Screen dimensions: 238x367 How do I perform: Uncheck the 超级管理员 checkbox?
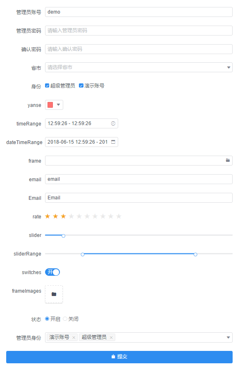pyautogui.click(x=47, y=86)
